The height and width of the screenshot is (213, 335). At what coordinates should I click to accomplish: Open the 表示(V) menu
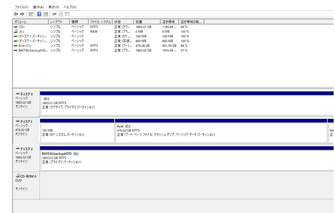click(54, 7)
